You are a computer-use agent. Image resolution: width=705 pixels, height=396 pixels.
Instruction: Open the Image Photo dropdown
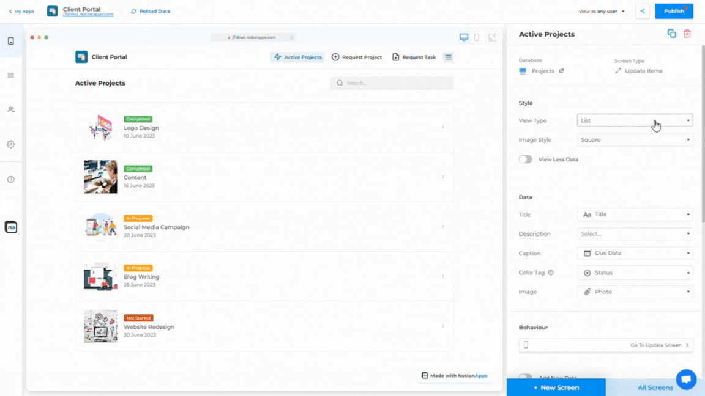tap(635, 292)
